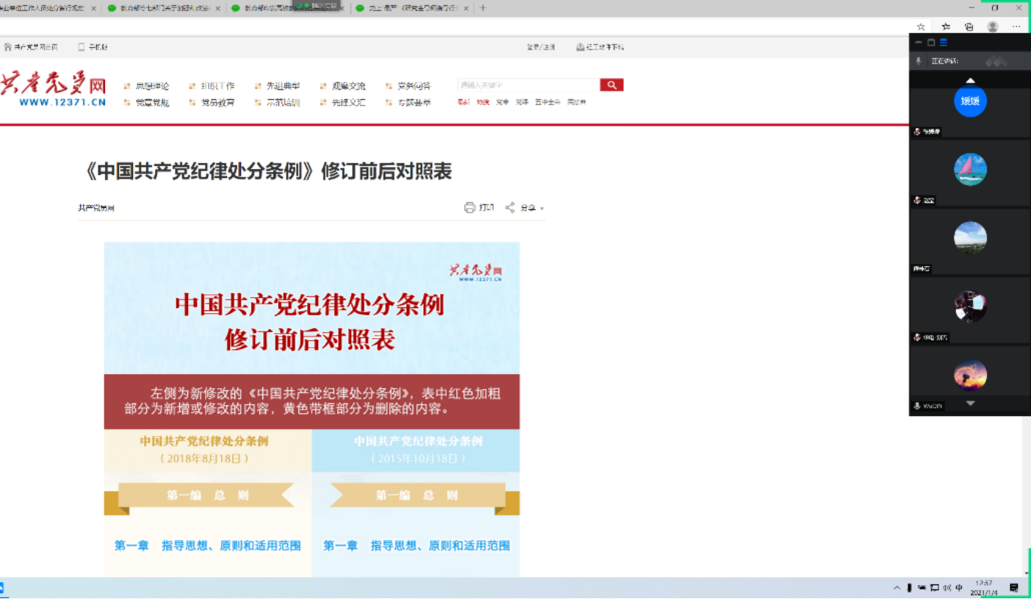Open a new browser tab

[x=483, y=8]
